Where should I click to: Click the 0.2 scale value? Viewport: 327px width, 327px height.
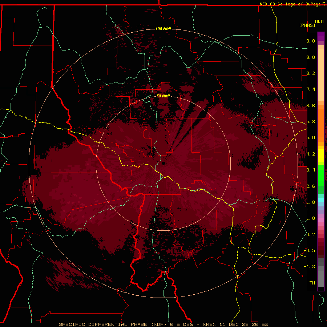coord(311,235)
